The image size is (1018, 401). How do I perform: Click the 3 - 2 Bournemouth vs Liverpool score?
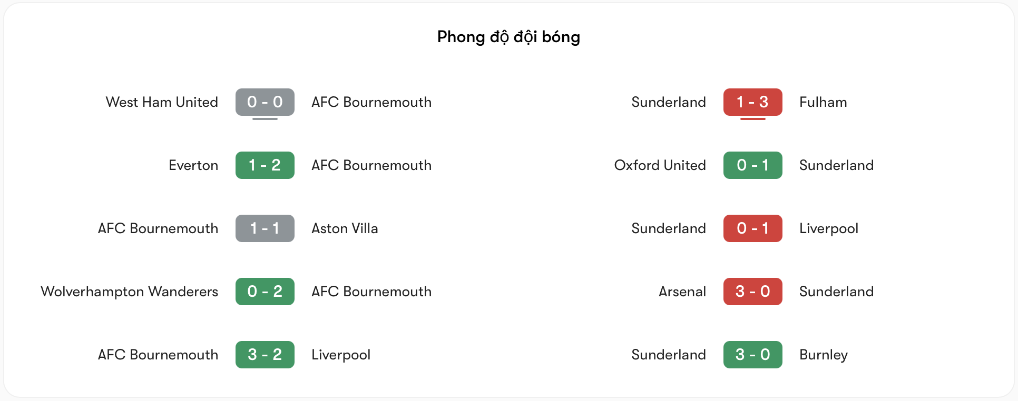click(x=265, y=355)
